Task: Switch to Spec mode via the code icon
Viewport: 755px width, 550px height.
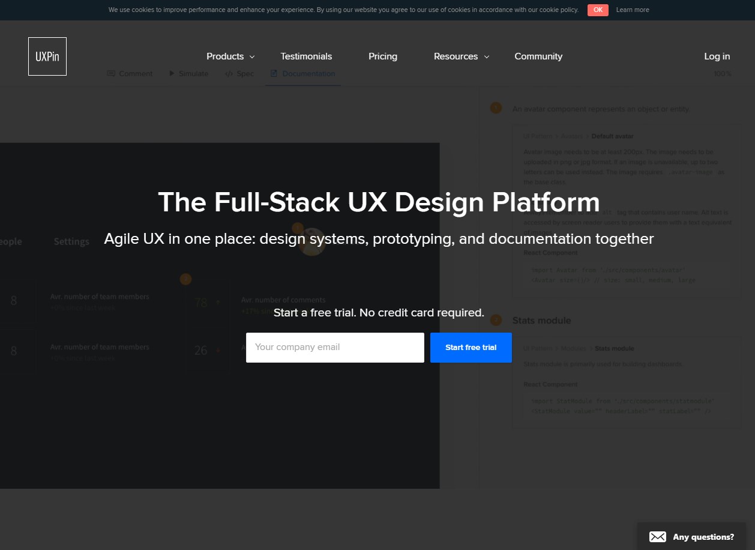Action: (228, 73)
